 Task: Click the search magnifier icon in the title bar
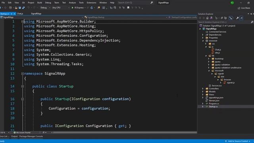[152, 3]
